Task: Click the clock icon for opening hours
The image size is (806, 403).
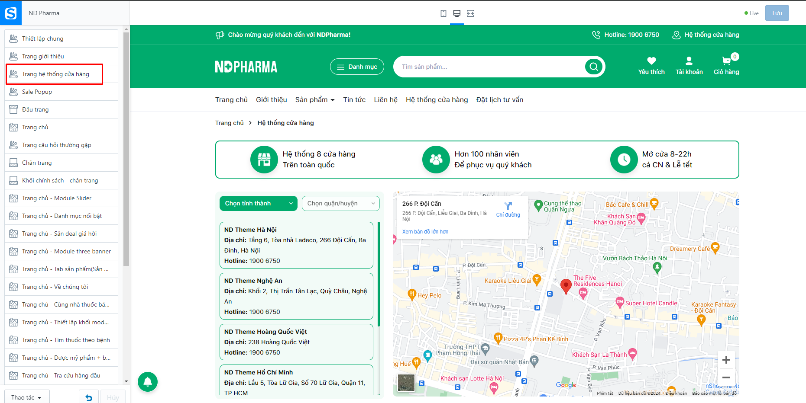Action: pos(624,160)
